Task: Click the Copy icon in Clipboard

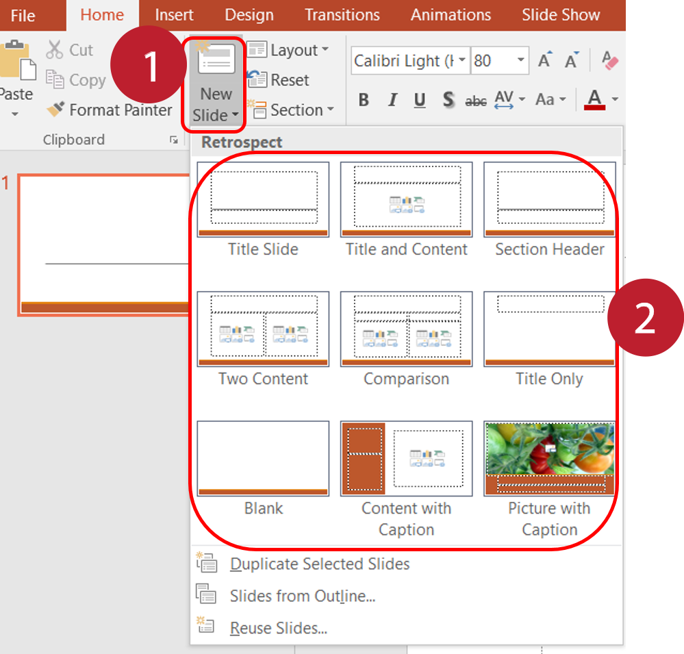Action: tap(55, 79)
